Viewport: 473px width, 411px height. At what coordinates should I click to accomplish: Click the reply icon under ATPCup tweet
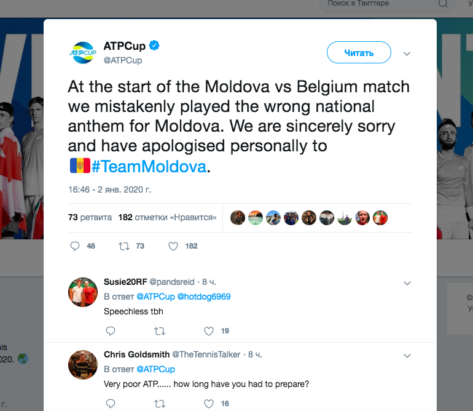coord(76,246)
